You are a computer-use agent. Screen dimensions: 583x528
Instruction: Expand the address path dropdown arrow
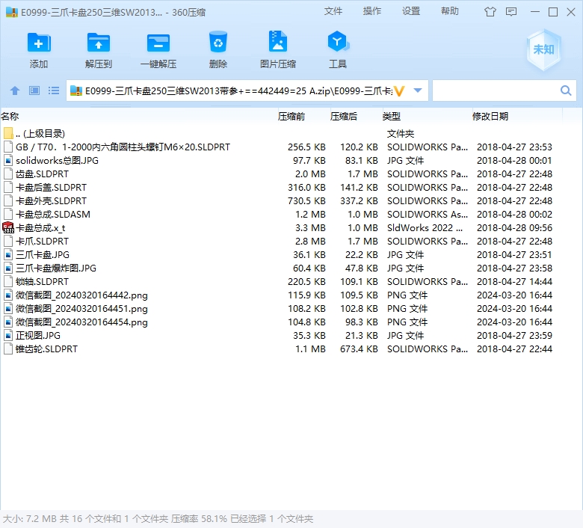point(418,90)
